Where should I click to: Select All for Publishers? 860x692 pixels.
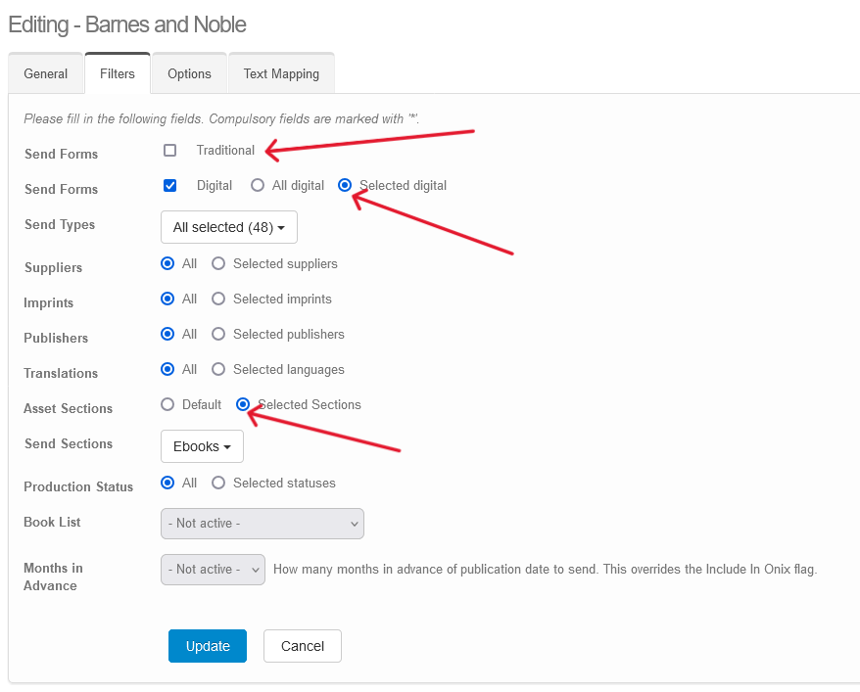pyautogui.click(x=167, y=334)
